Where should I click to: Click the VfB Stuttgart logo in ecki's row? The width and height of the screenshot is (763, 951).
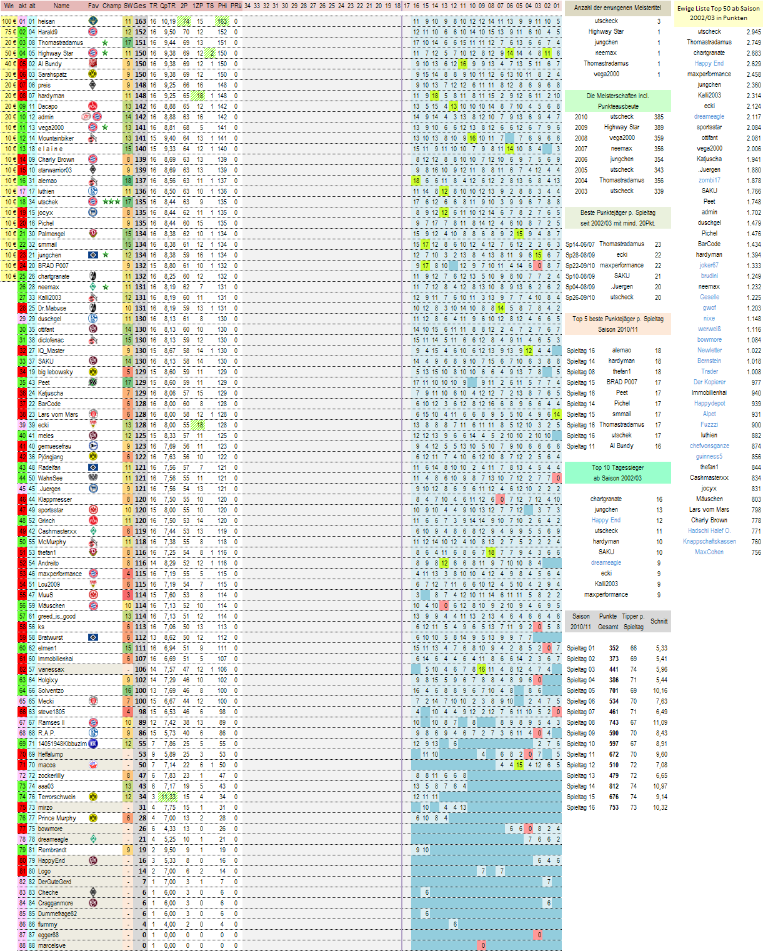(92, 425)
